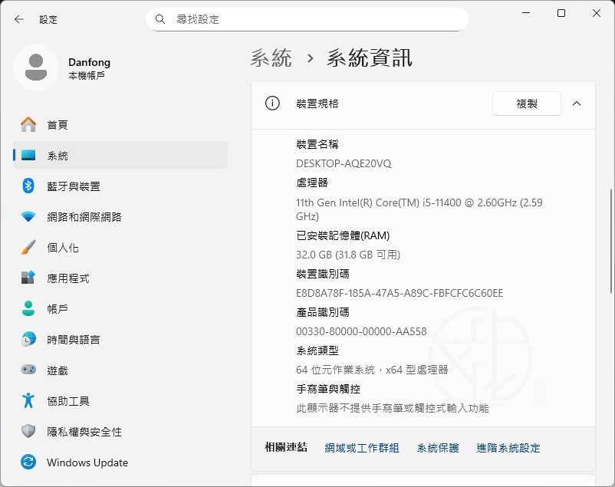Click the Bluetooth icon beside 藍牙與裝置
615x487 pixels.
click(x=28, y=186)
